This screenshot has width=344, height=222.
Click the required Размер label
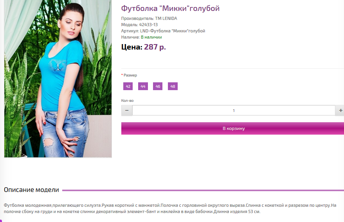click(x=129, y=75)
